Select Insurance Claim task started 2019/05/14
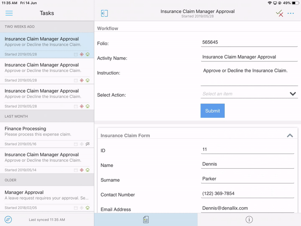The width and height of the screenshot is (301, 226). tap(41, 157)
